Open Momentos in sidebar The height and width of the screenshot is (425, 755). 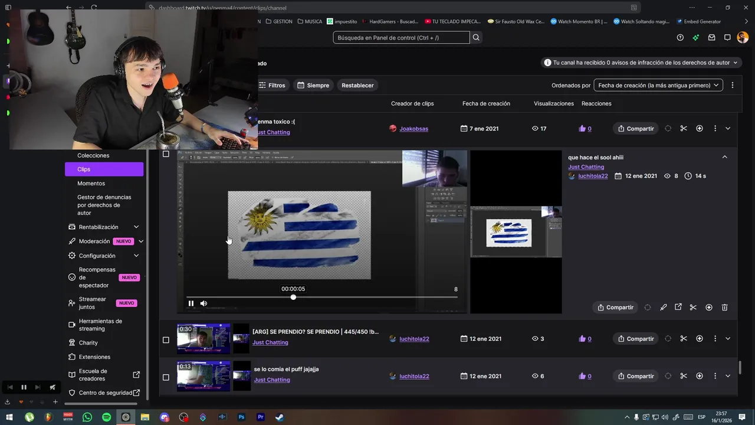[x=91, y=184]
